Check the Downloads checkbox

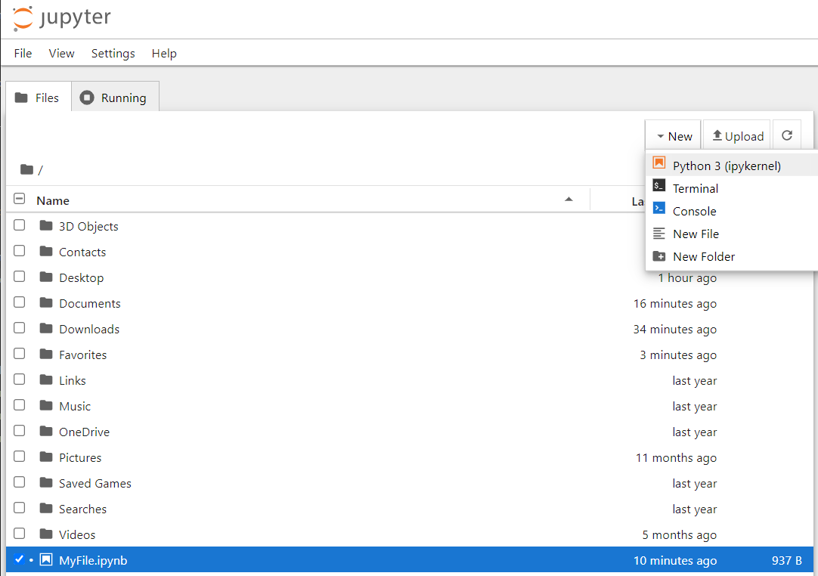(20, 327)
